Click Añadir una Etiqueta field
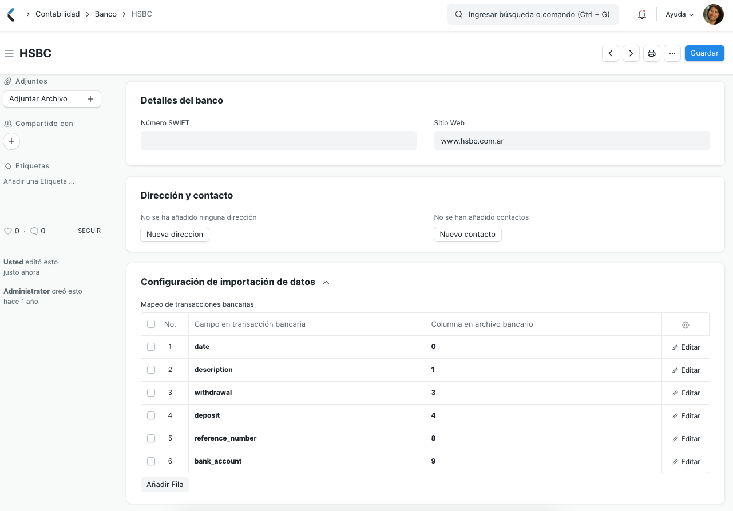The height and width of the screenshot is (511, 733). (39, 181)
